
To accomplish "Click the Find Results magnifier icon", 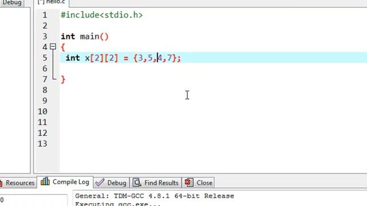I will (137, 183).
